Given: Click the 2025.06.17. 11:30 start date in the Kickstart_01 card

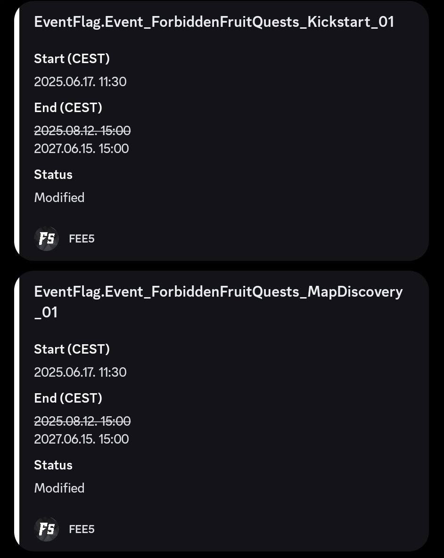Looking at the screenshot, I should pyautogui.click(x=80, y=82).
